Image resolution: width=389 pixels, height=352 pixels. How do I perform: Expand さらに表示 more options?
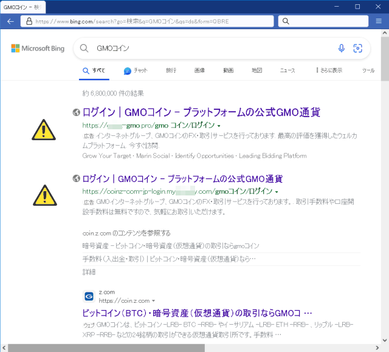point(329,70)
